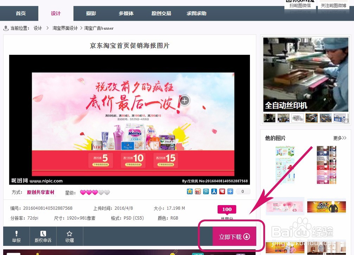Select the 设计 design tab
The image size is (354, 255).
click(x=56, y=13)
